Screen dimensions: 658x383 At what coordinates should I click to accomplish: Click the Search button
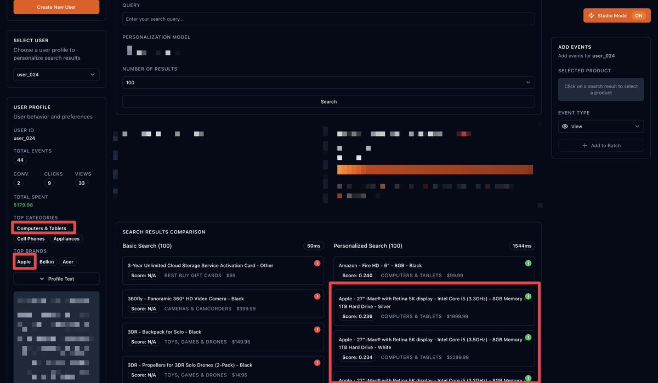(328, 101)
